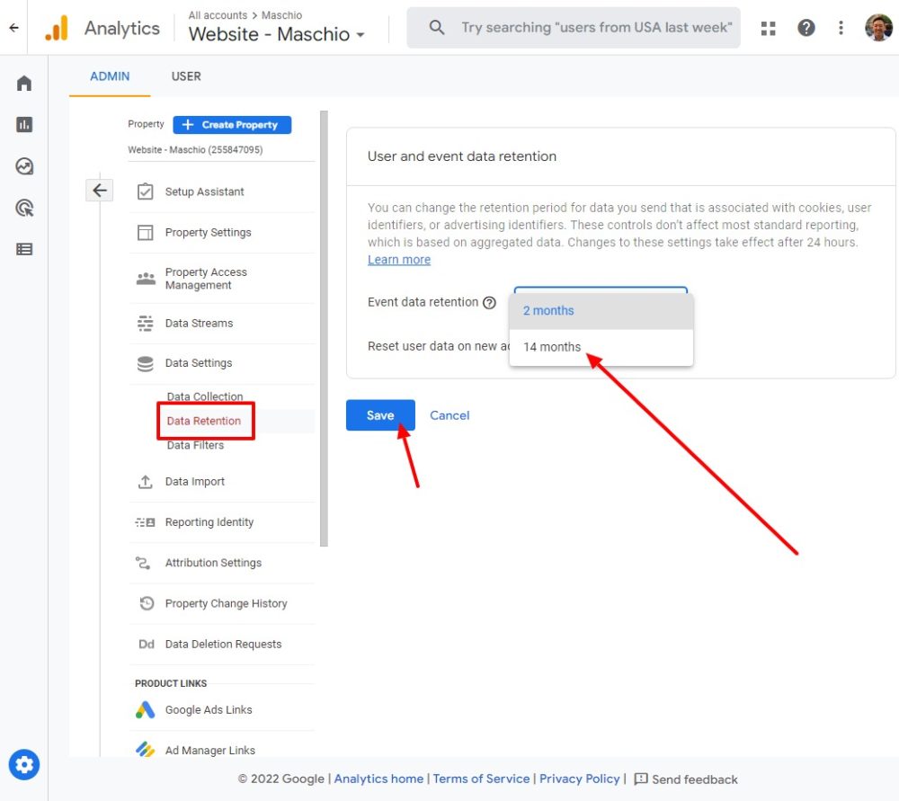Switch to the USER tab
The height and width of the screenshot is (801, 899).
186,76
